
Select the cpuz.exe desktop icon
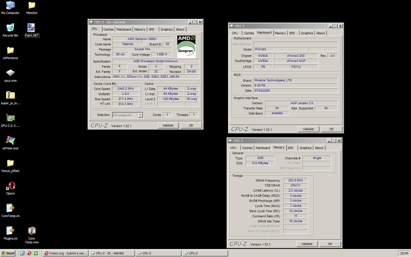click(10, 73)
